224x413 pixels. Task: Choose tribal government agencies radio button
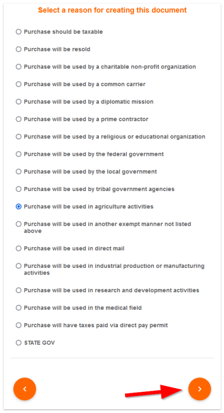[19, 189]
